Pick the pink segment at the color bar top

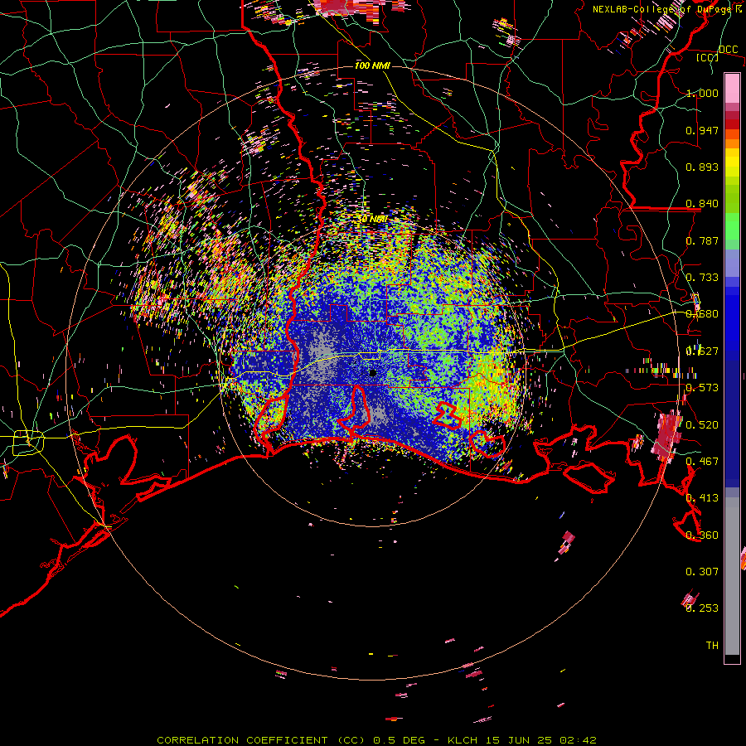point(732,88)
